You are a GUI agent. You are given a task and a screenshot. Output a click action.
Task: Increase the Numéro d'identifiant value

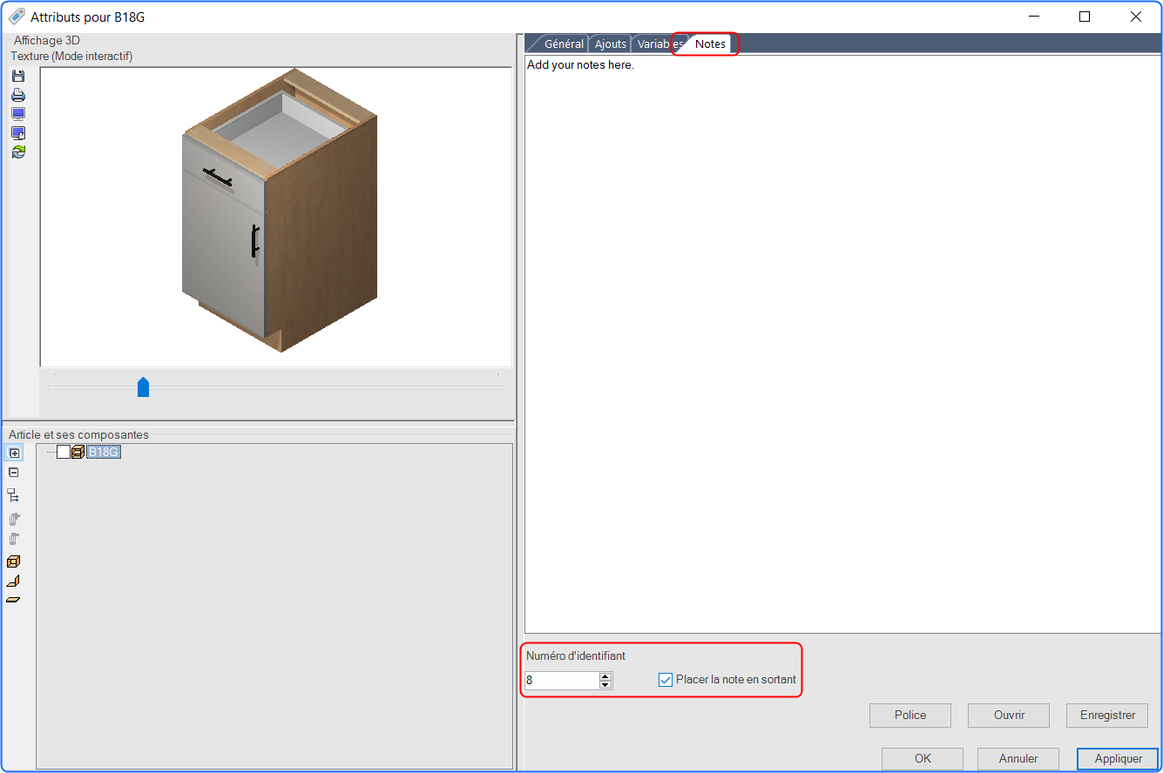[605, 676]
